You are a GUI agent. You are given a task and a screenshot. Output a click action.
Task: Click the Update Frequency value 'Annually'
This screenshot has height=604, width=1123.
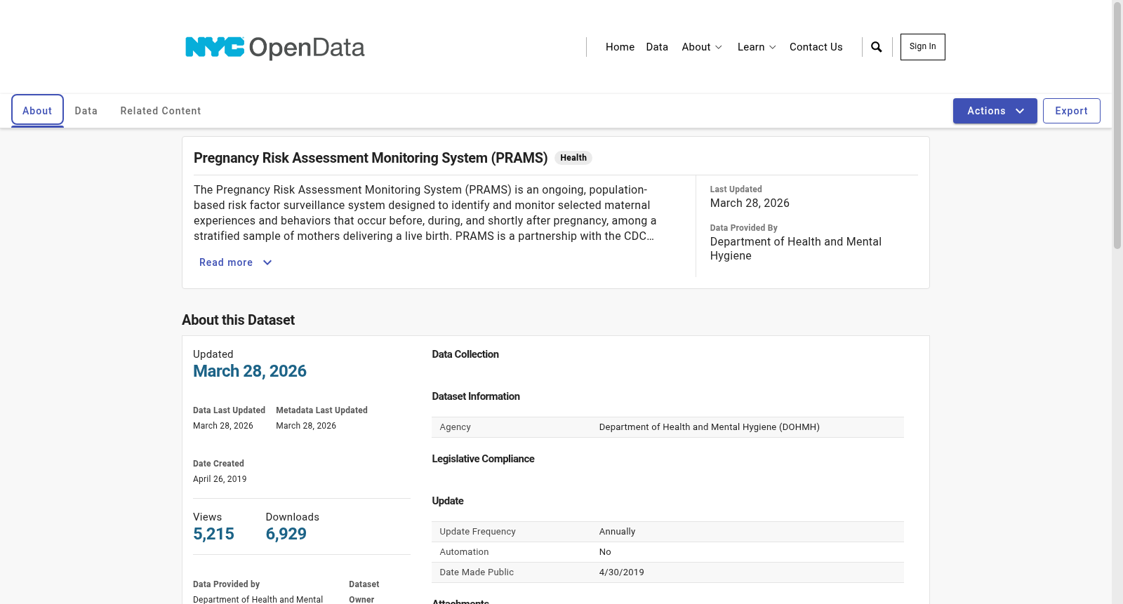[617, 532]
